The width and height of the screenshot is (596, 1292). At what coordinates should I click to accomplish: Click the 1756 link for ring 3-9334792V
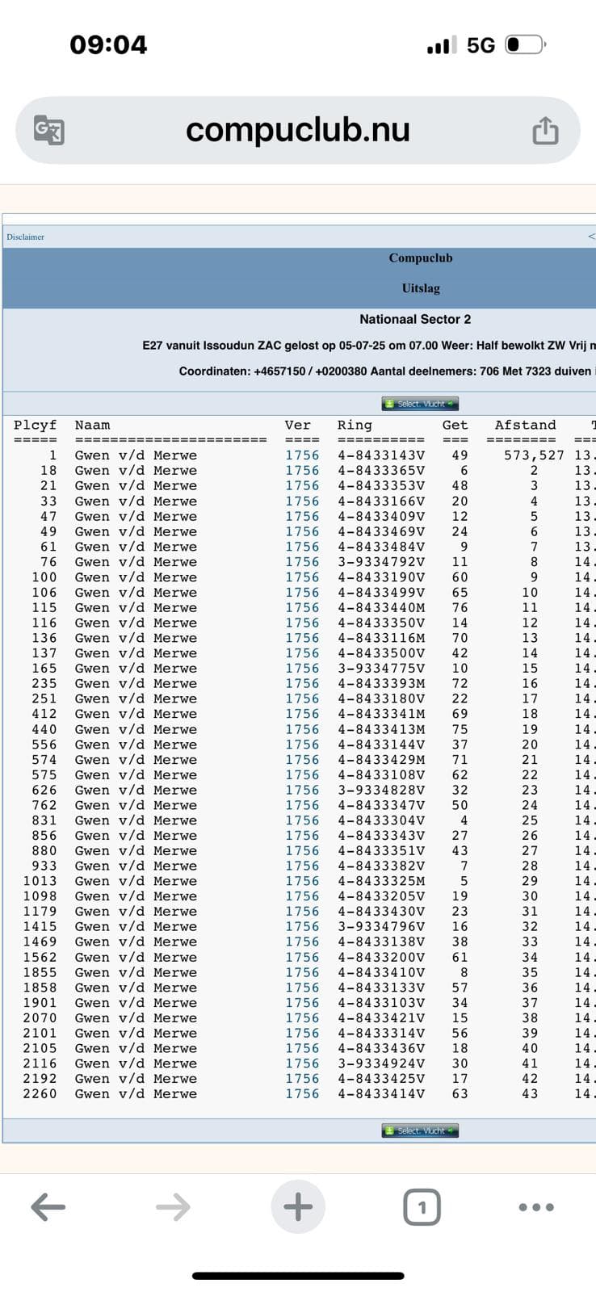click(x=302, y=562)
